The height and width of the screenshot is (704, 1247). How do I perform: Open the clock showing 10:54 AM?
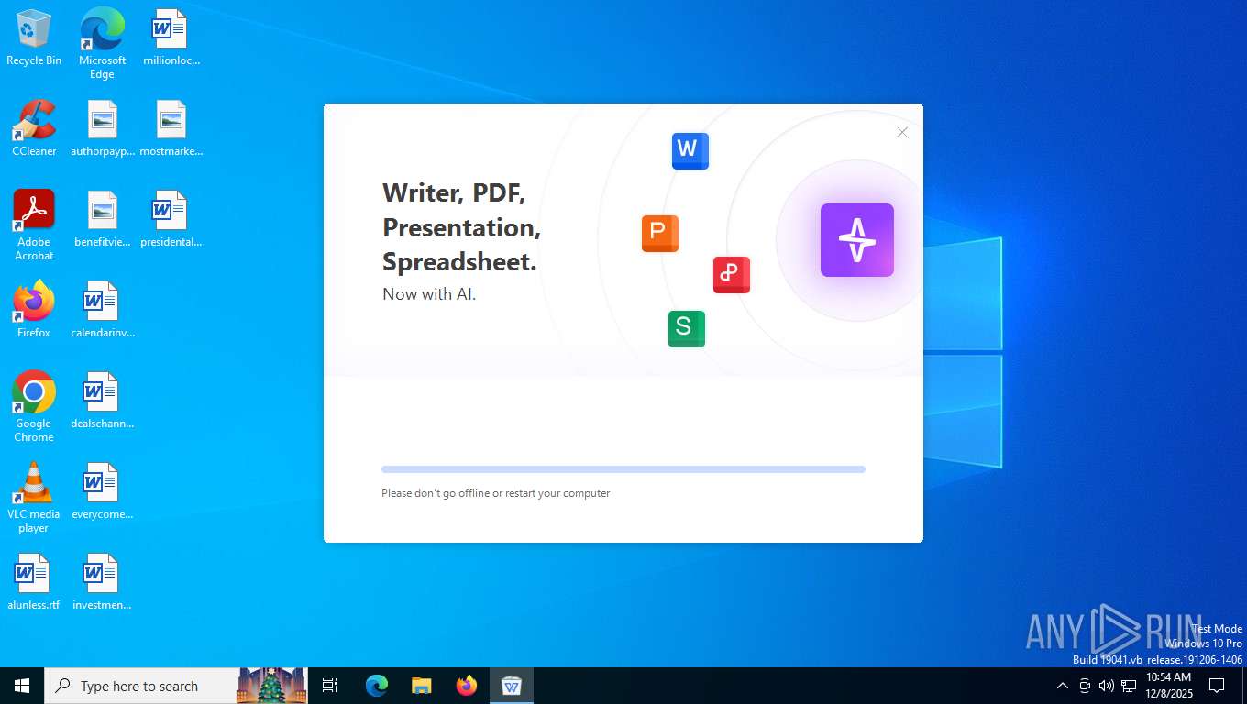tap(1168, 686)
